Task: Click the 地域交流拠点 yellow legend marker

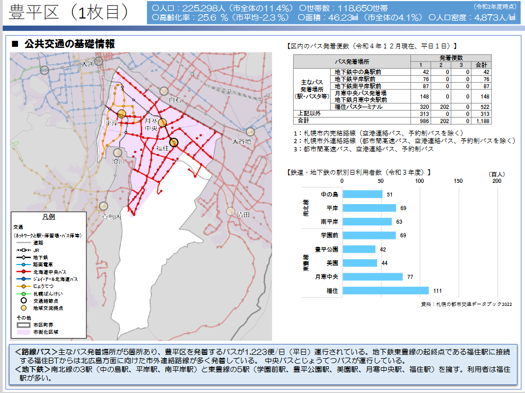Action: pos(23,308)
